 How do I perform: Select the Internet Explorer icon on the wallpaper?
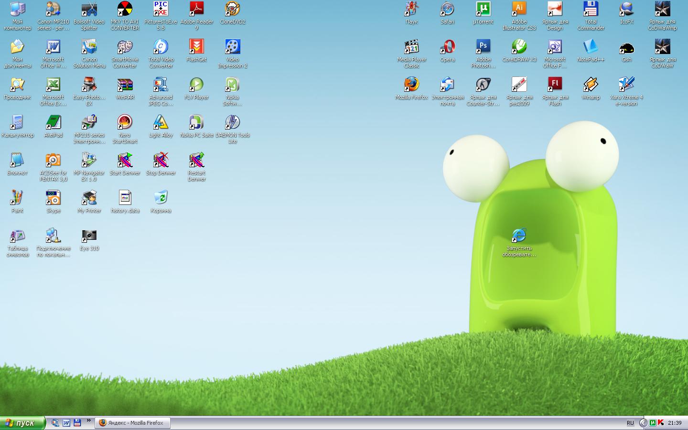(x=519, y=236)
